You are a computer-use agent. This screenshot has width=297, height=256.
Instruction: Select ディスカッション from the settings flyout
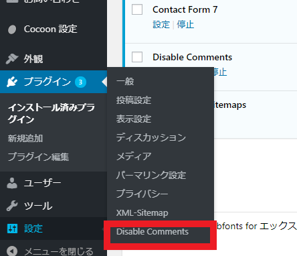(151, 137)
